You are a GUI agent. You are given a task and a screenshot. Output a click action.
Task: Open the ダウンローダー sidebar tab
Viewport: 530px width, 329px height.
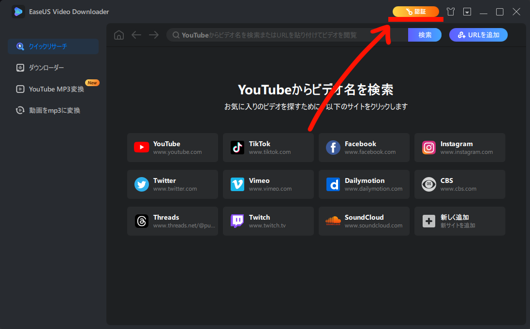point(46,68)
